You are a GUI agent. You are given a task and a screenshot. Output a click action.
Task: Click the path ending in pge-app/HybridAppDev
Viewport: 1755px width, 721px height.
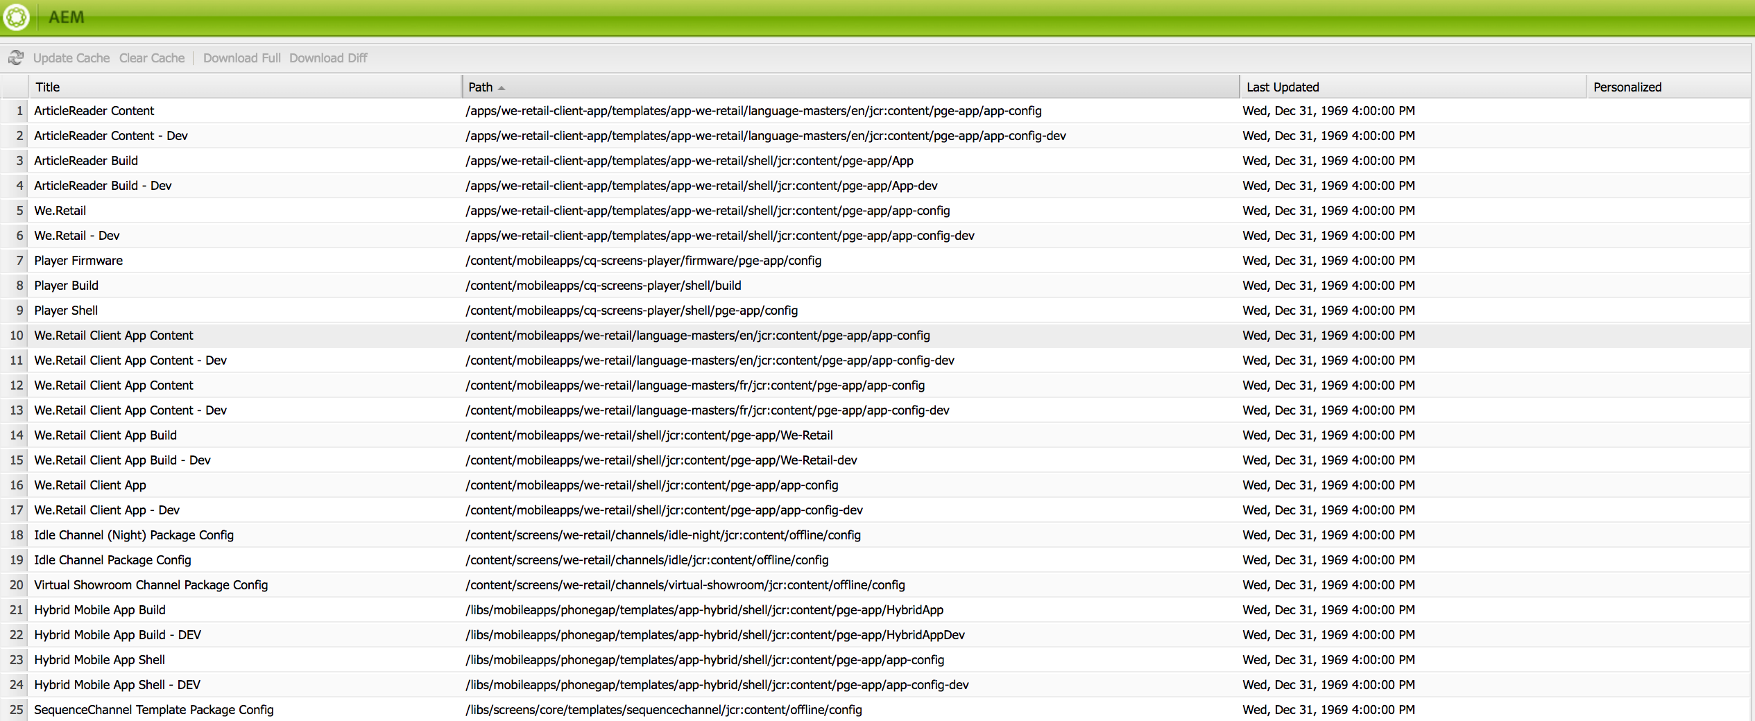715,635
